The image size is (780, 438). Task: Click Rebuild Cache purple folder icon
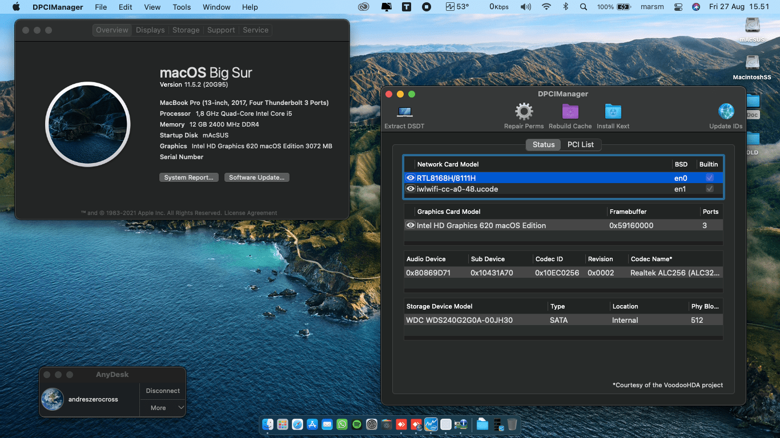[570, 112]
